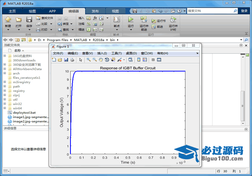
Task: Click Run Section (运行节) button
Action: [x=159, y=21]
